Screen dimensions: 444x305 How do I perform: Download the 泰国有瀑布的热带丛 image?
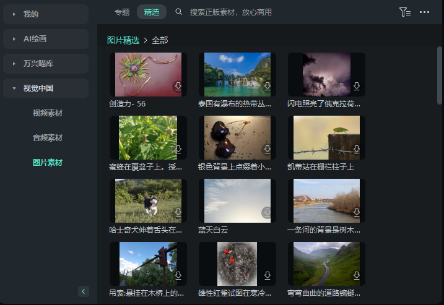coord(268,86)
